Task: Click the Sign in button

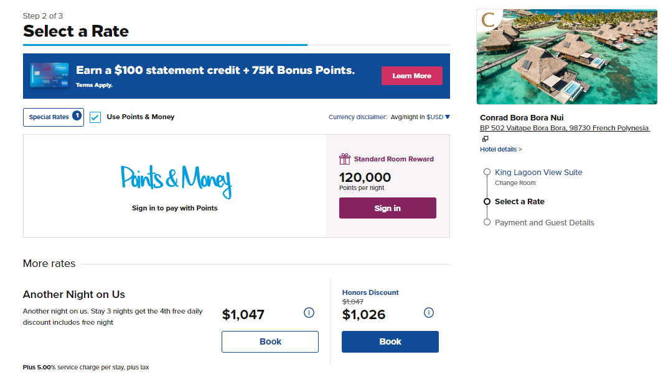Action: [387, 207]
